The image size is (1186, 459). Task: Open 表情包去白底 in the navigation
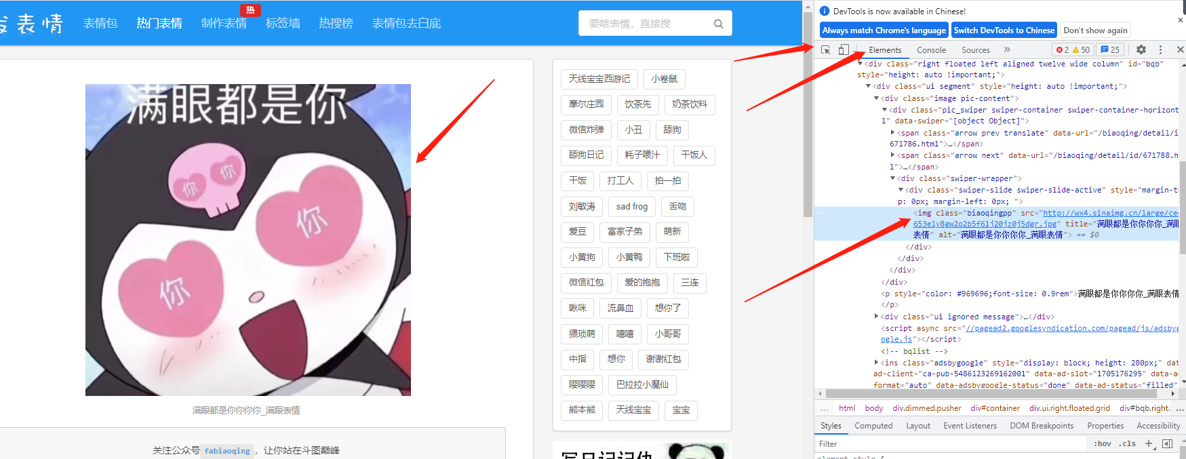(406, 23)
